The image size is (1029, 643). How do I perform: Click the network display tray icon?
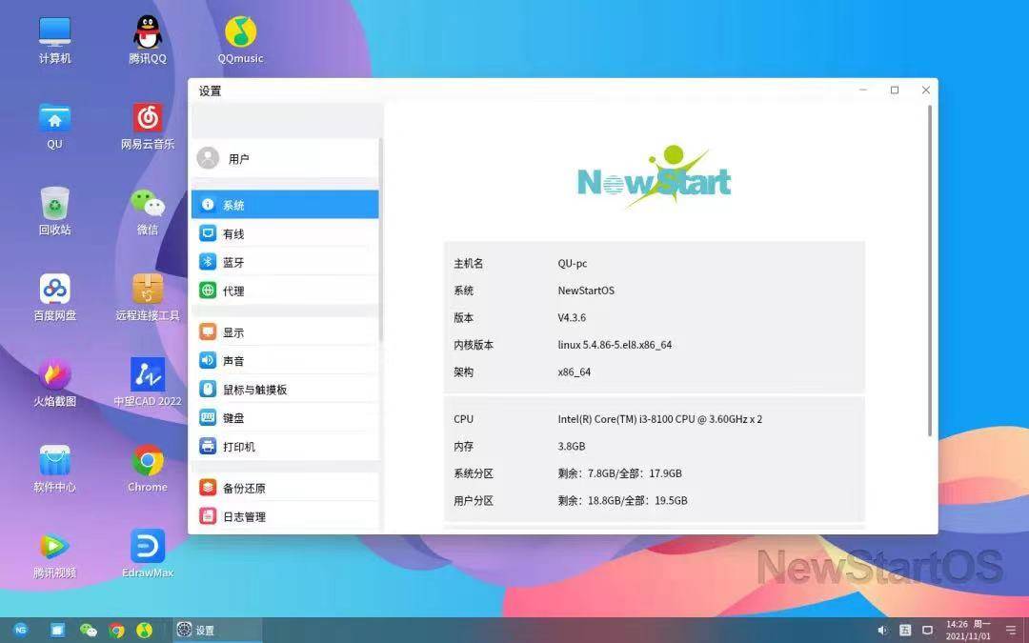(x=928, y=630)
